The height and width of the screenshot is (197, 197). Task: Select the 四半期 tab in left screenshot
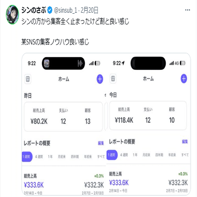[75, 157]
